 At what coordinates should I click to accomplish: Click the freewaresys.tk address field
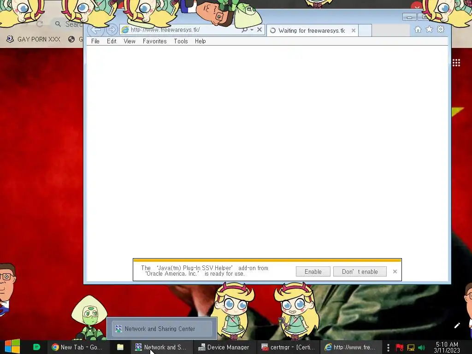(181, 30)
